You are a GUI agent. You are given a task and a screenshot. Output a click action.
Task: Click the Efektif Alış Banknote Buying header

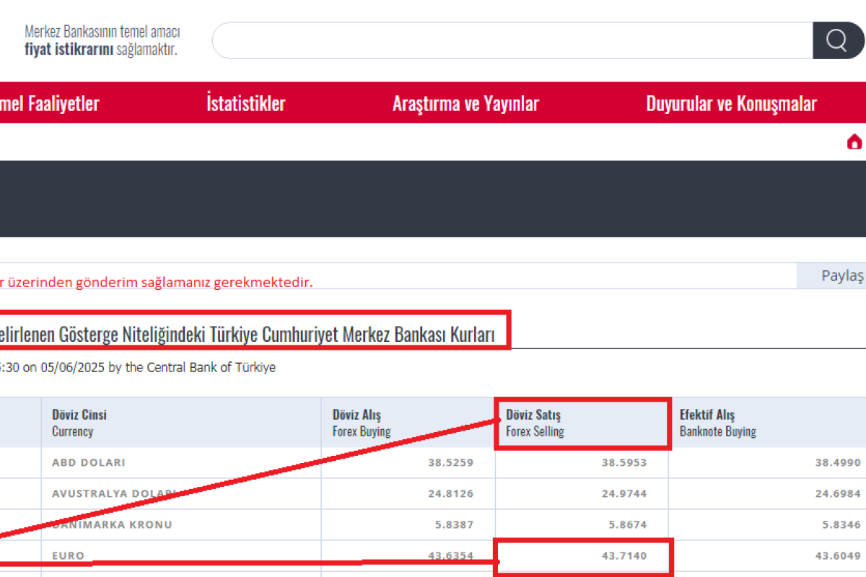click(767, 423)
